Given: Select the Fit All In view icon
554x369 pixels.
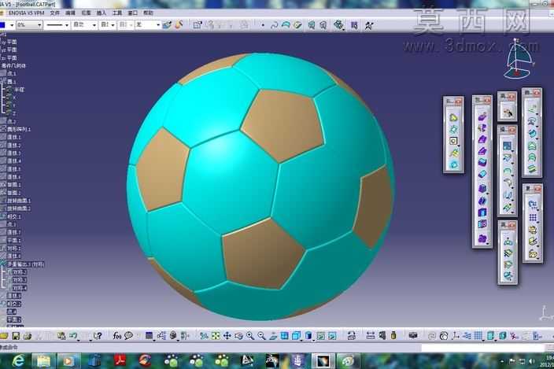Looking at the screenshot, I should [x=216, y=336].
